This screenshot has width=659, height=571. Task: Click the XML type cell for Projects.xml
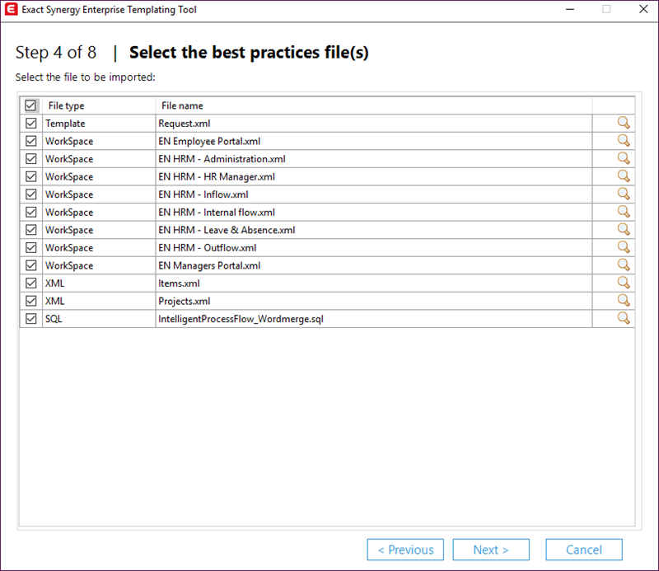[x=99, y=301]
